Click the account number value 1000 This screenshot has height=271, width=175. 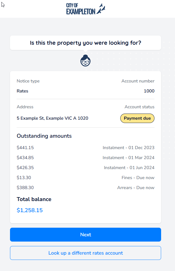click(x=149, y=91)
